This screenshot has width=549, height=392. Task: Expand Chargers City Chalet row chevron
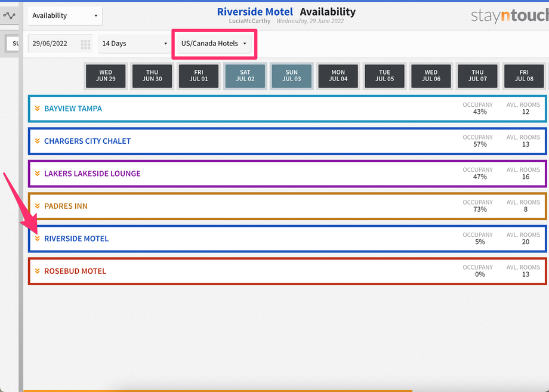[38, 141]
